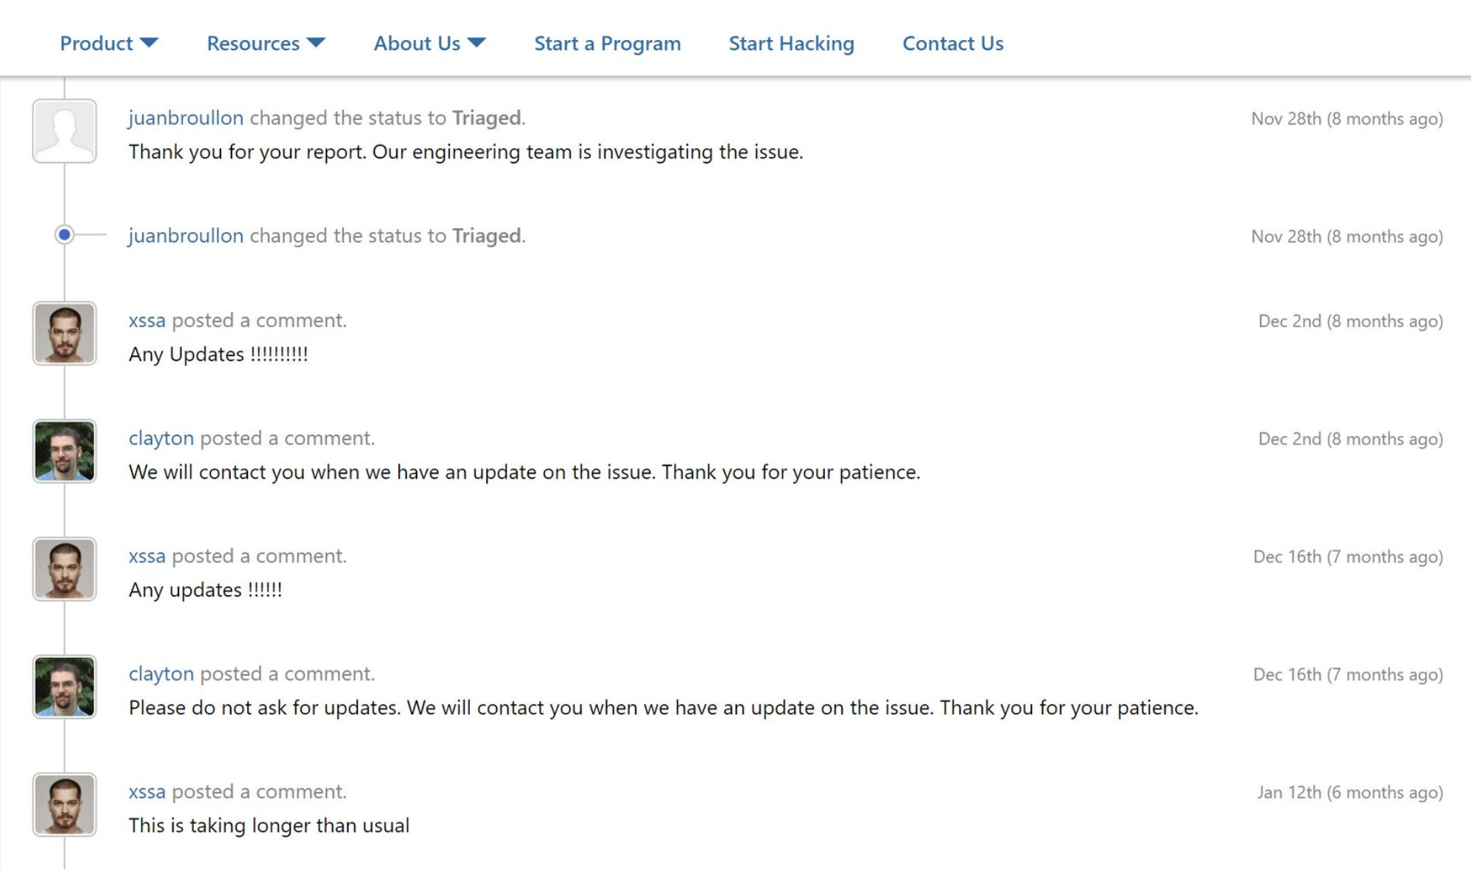1471x869 pixels.
Task: Click Dec 16th timestamp on clayton's comment
Action: pos(1347,674)
